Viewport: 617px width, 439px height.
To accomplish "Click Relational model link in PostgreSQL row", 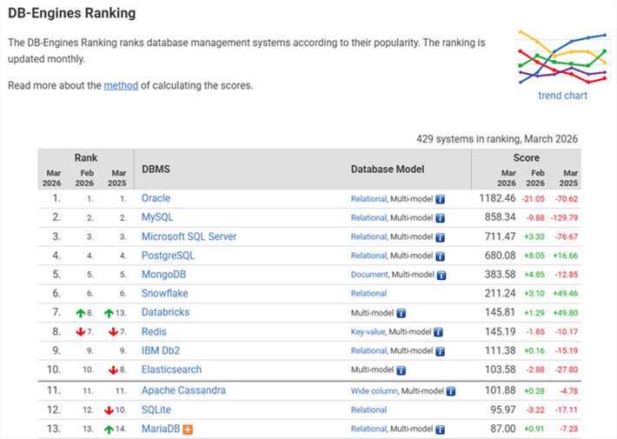I will pos(368,256).
